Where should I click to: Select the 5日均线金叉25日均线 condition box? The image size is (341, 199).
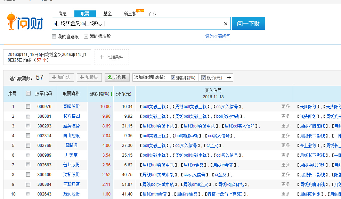47,57
